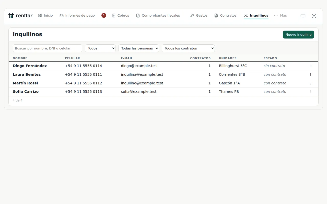Navigate to the Gastos tab
327x204 pixels.
click(x=199, y=16)
